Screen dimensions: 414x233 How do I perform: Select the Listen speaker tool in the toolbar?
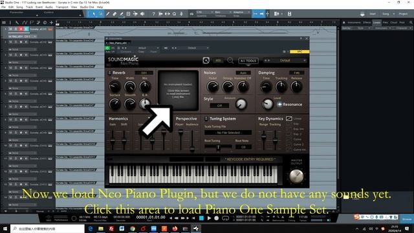tap(142, 14)
